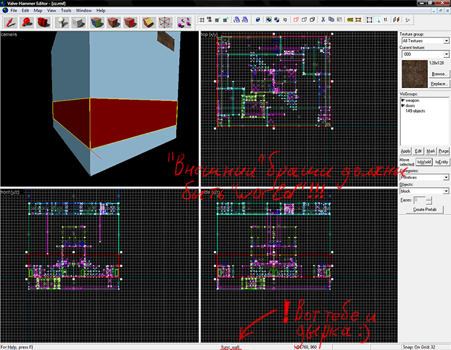Toggle the doors VisGroup visibility

(403, 105)
